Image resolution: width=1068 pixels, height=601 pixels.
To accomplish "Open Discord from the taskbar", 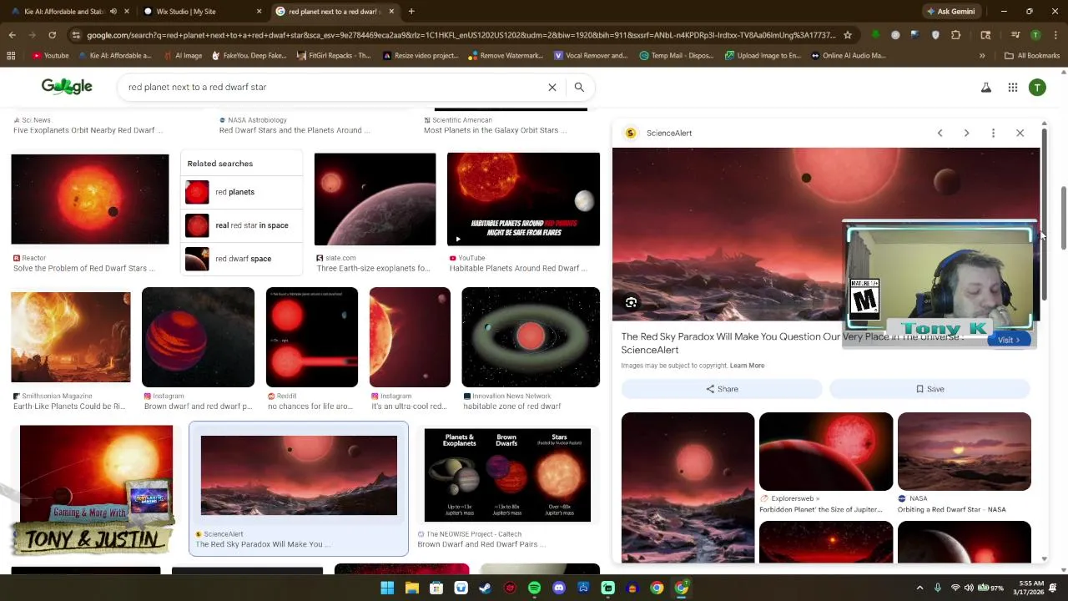I will click(558, 588).
